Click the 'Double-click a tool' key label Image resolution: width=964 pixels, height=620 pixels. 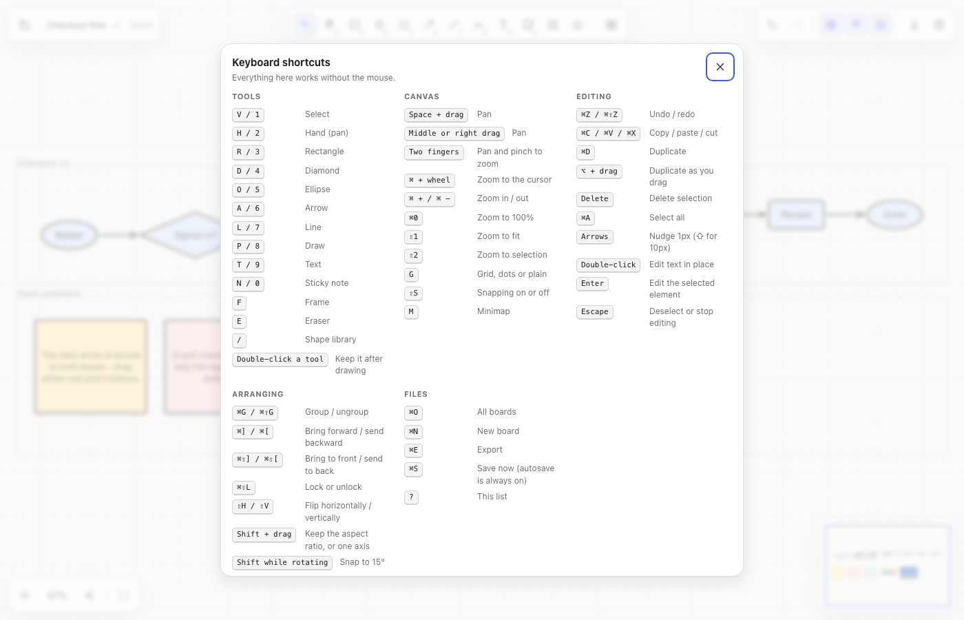pos(280,360)
